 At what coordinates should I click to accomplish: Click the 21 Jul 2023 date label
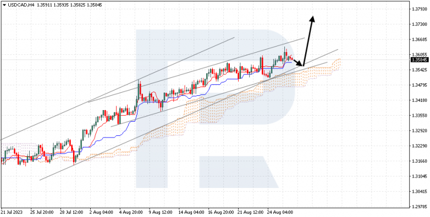click(12, 213)
